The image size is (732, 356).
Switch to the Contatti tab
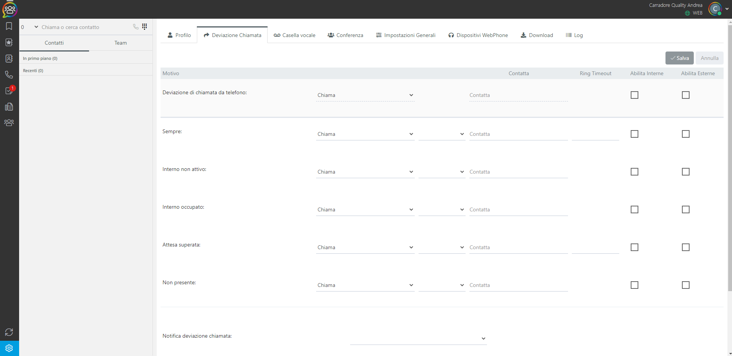point(54,43)
